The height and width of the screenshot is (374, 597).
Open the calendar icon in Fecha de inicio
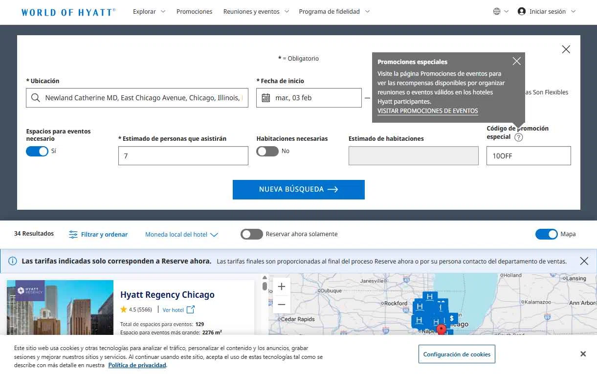pos(266,98)
